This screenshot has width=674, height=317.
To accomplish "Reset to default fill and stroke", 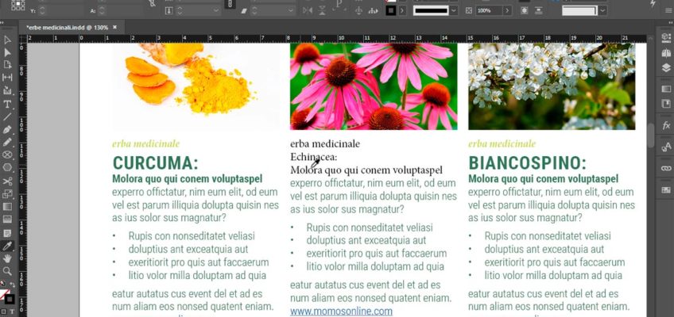I will (x=2, y=283).
